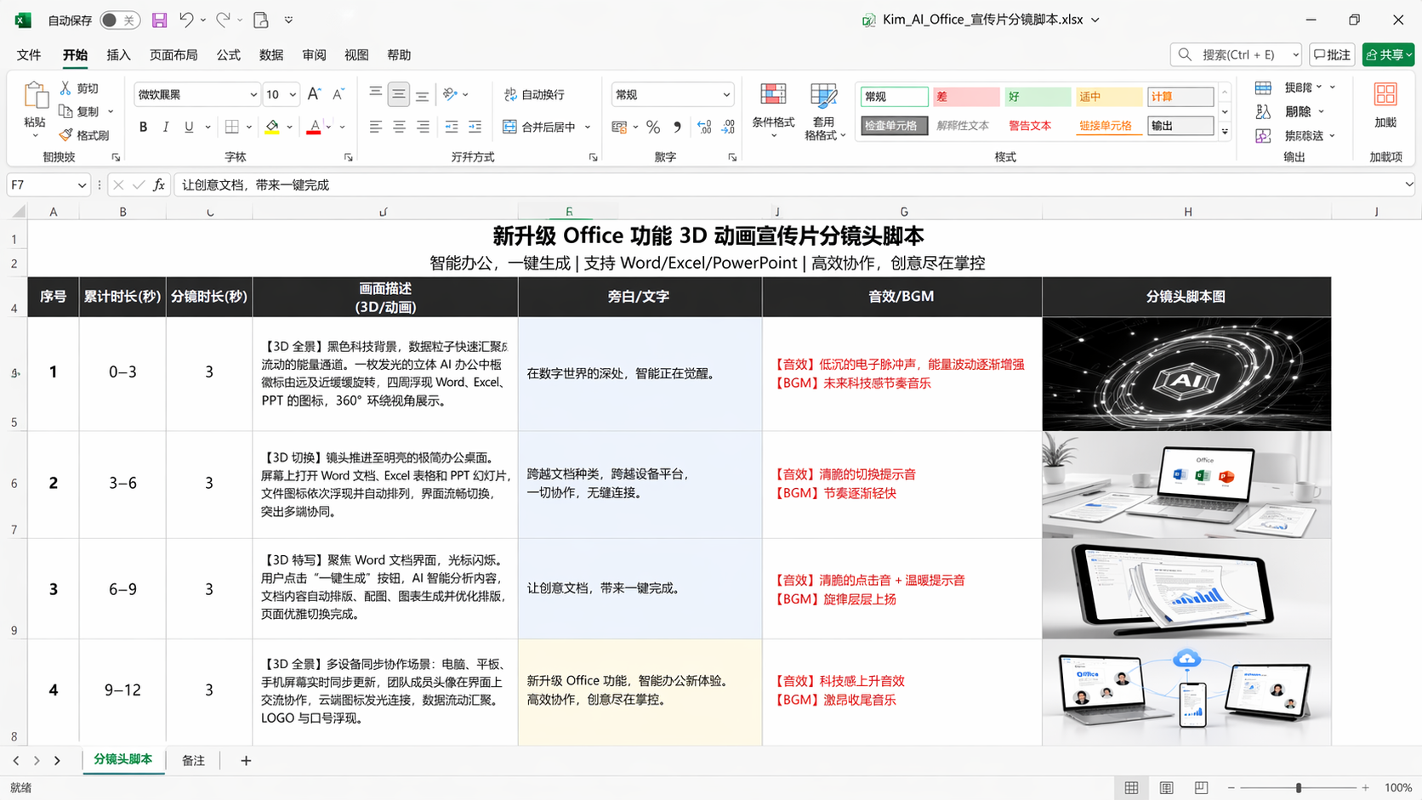Click the Redo arrow icon
This screenshot has height=800, width=1422.
pyautogui.click(x=223, y=20)
